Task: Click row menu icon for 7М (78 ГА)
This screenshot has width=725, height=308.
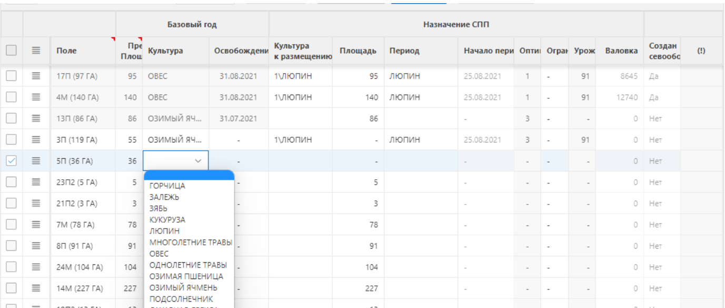Action: pyautogui.click(x=36, y=225)
